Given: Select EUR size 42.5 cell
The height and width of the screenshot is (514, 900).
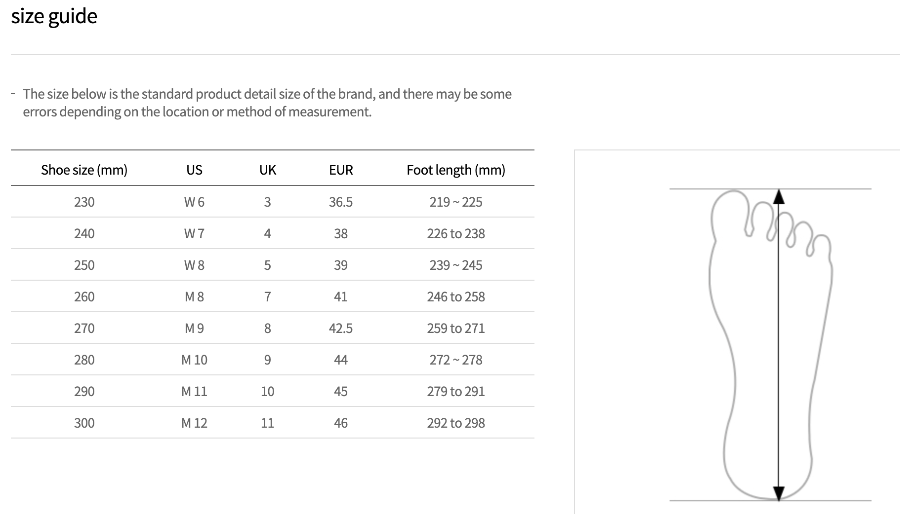Looking at the screenshot, I should 341,328.
